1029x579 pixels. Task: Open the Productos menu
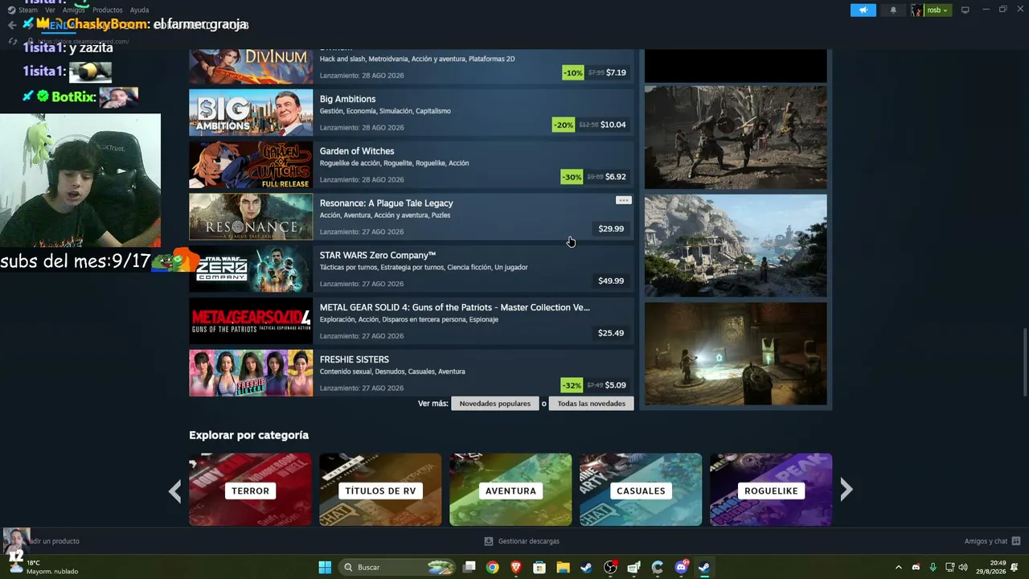tap(108, 10)
